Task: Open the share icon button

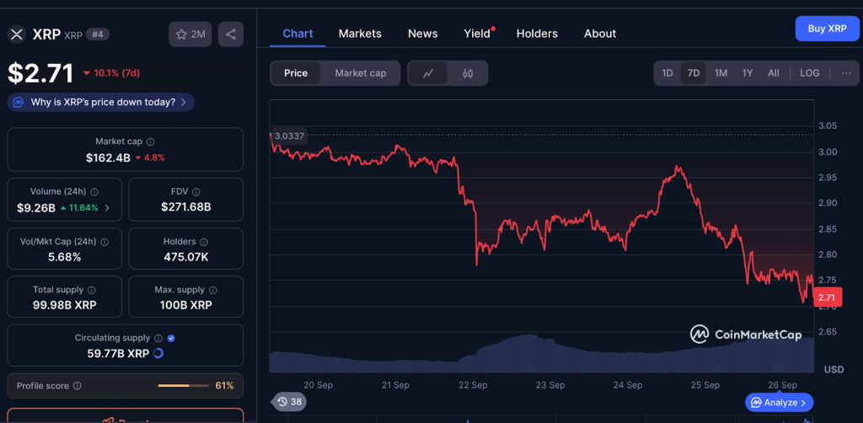Action: (231, 34)
